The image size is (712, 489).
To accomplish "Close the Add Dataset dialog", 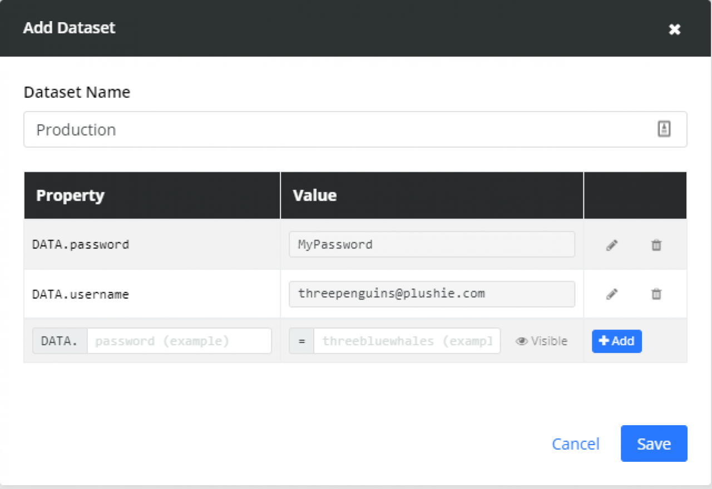I will tap(674, 29).
